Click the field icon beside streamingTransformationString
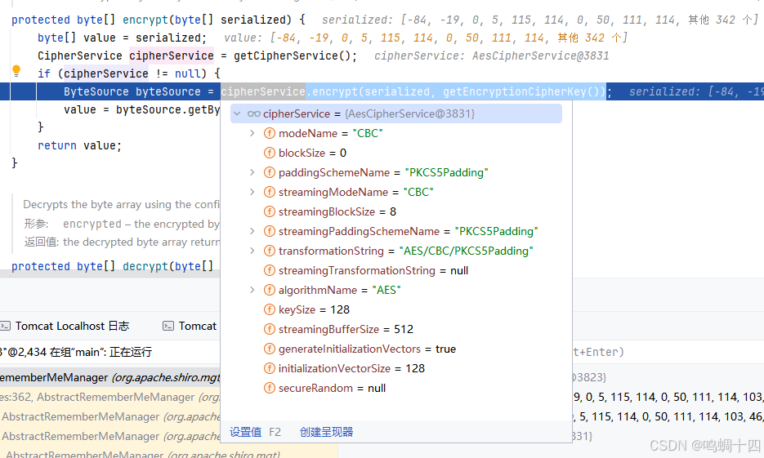The height and width of the screenshot is (458, 764). click(270, 270)
